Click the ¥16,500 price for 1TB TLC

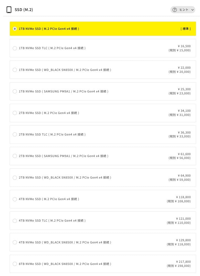(184, 46)
